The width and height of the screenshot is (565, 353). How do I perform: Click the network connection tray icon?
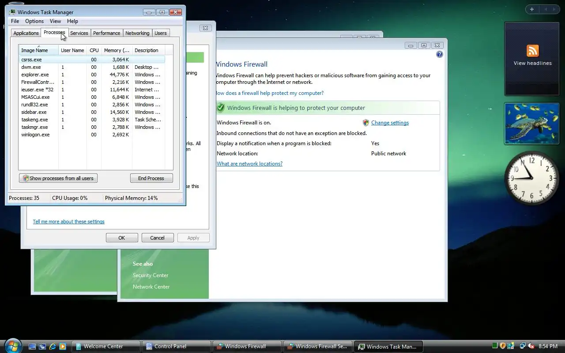click(523, 346)
